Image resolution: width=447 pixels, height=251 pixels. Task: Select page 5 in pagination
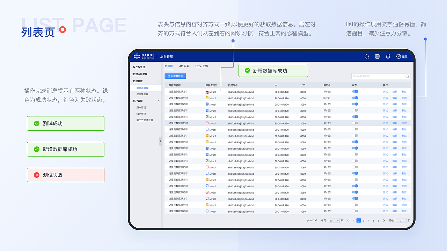(x=374, y=220)
